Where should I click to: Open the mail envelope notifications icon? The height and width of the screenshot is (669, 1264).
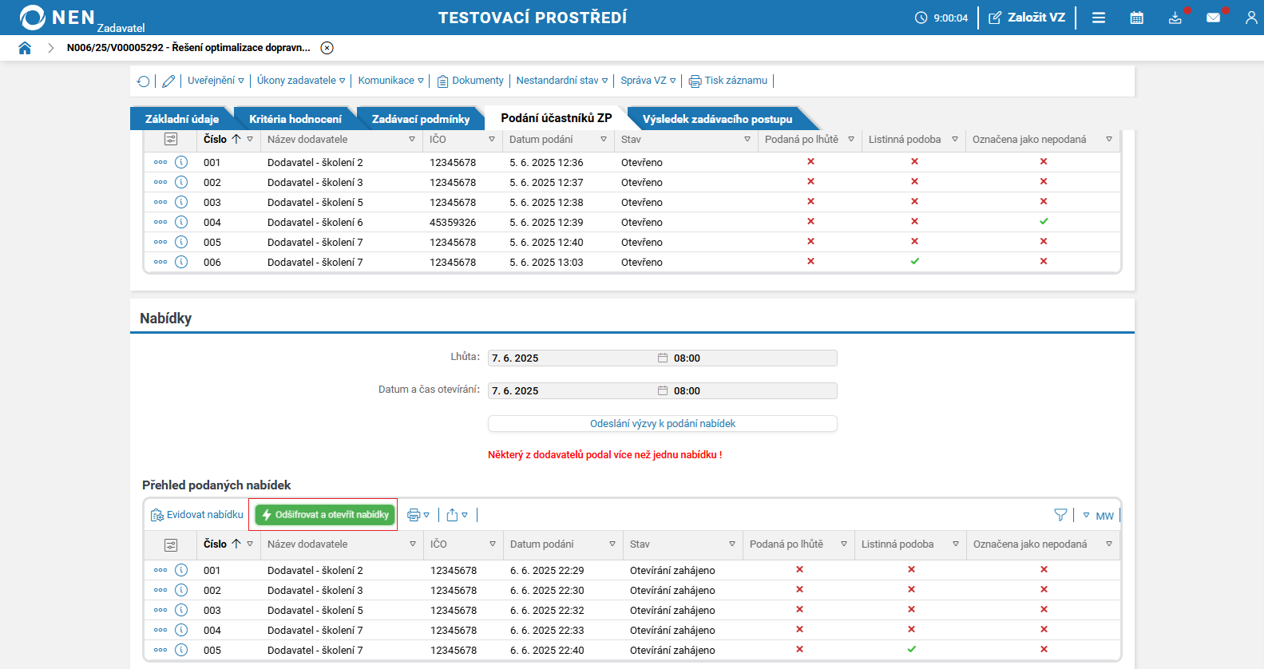tap(1214, 18)
